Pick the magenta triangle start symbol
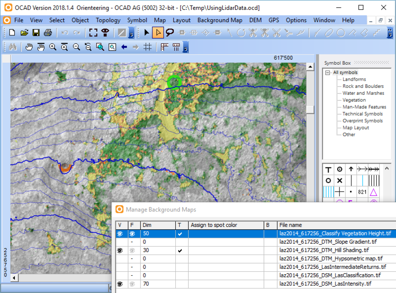The width and height of the screenshot is (396, 293). click(374, 192)
